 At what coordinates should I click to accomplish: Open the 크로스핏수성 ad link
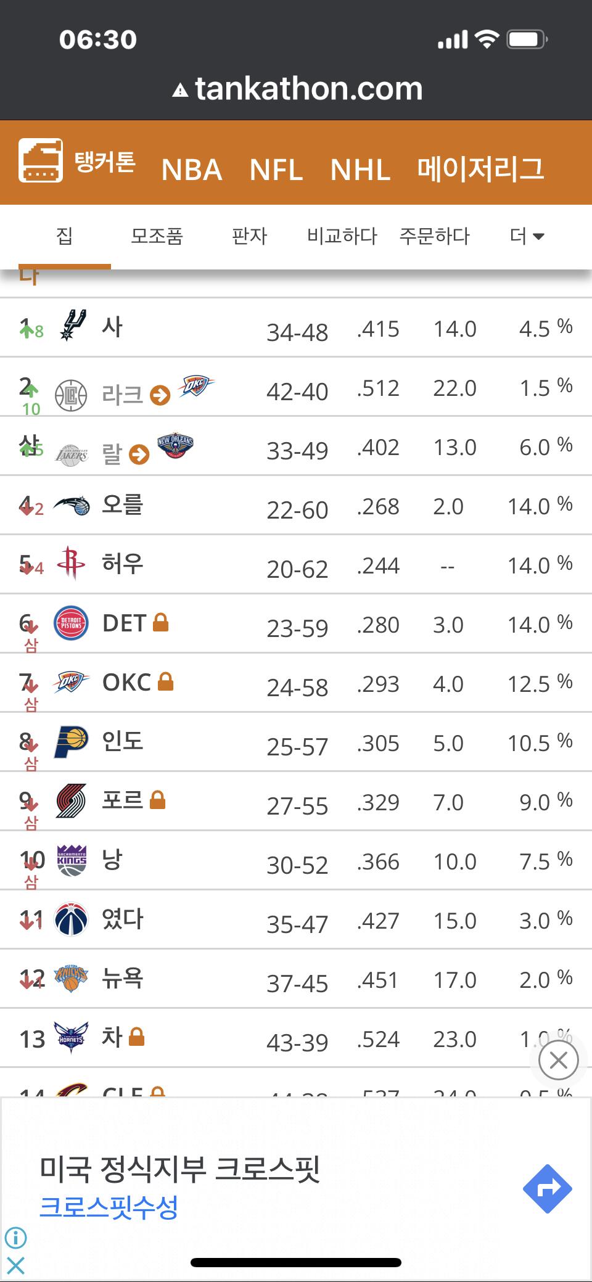coord(109,1207)
